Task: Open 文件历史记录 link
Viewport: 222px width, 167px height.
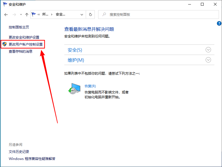Action: 19,152
